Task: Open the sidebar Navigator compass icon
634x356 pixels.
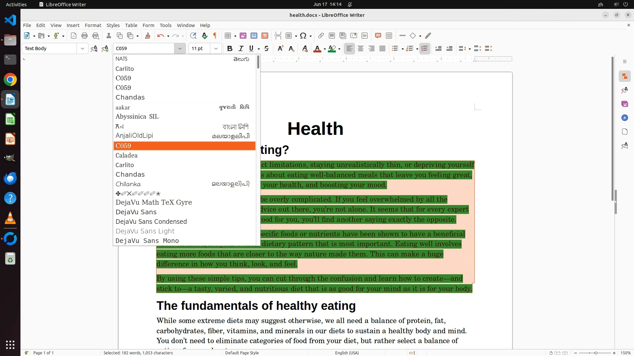Action: click(624, 118)
